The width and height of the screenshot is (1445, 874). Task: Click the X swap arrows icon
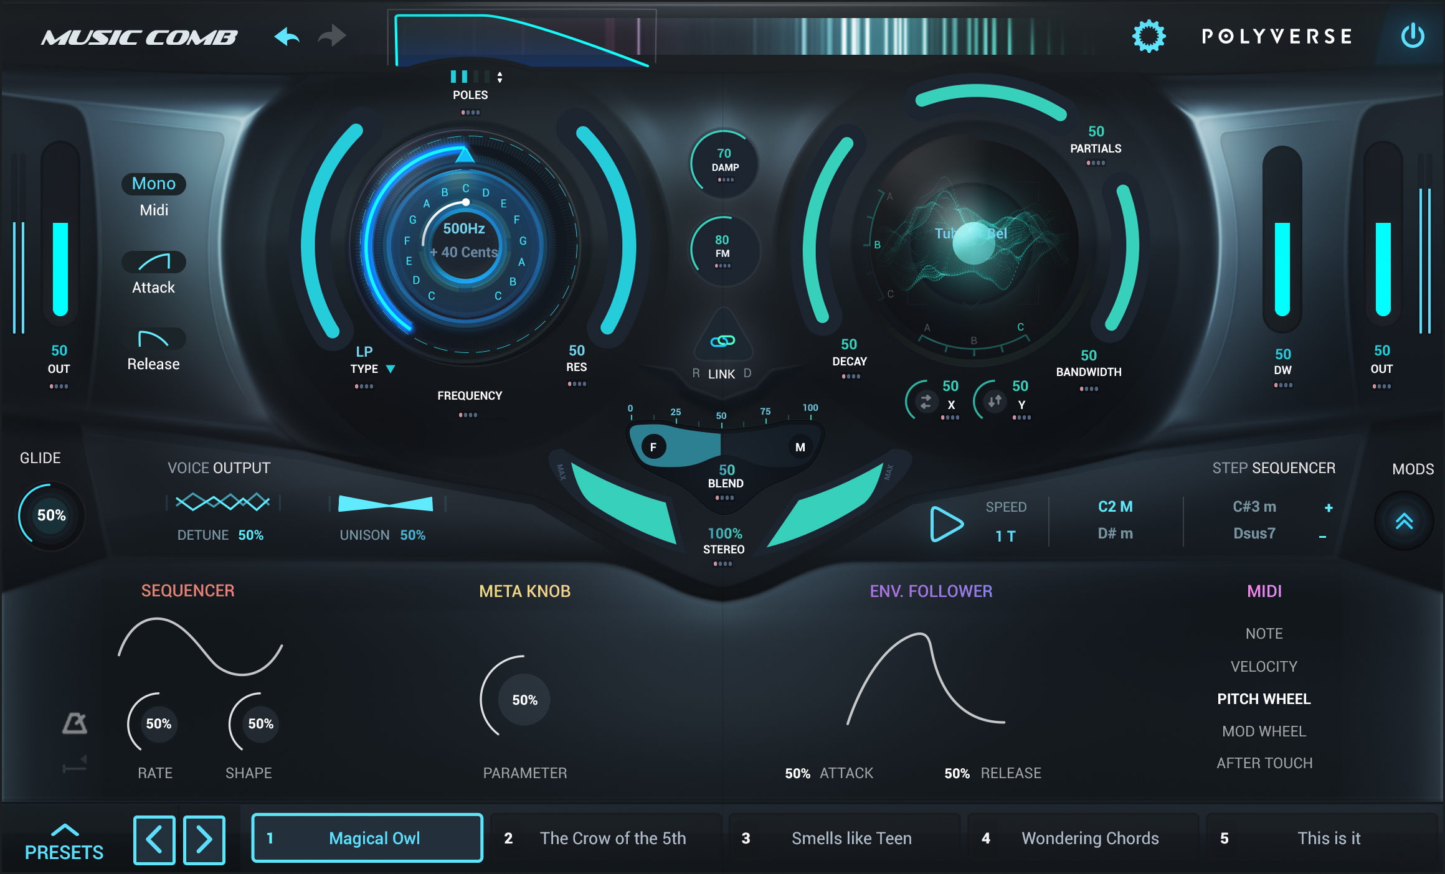pyautogui.click(x=926, y=402)
